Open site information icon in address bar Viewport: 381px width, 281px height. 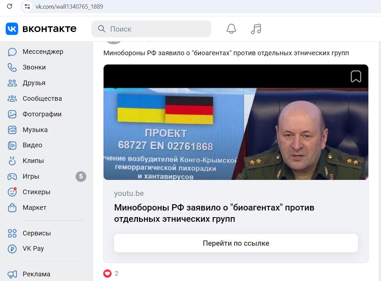tap(27, 6)
